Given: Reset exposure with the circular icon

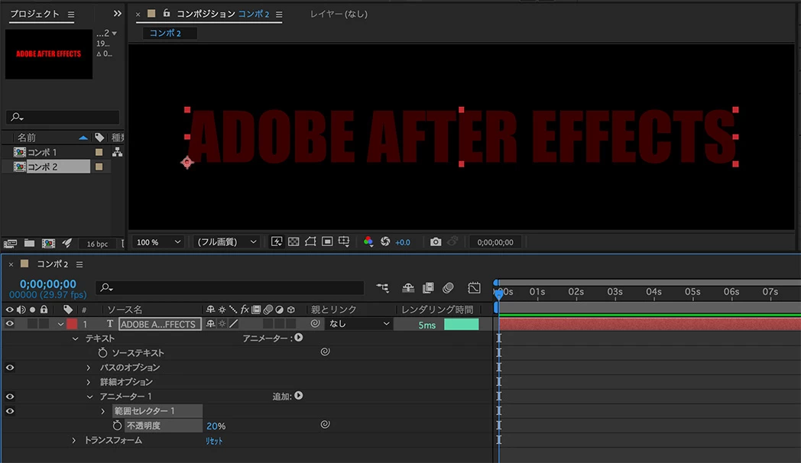Looking at the screenshot, I should 385,241.
